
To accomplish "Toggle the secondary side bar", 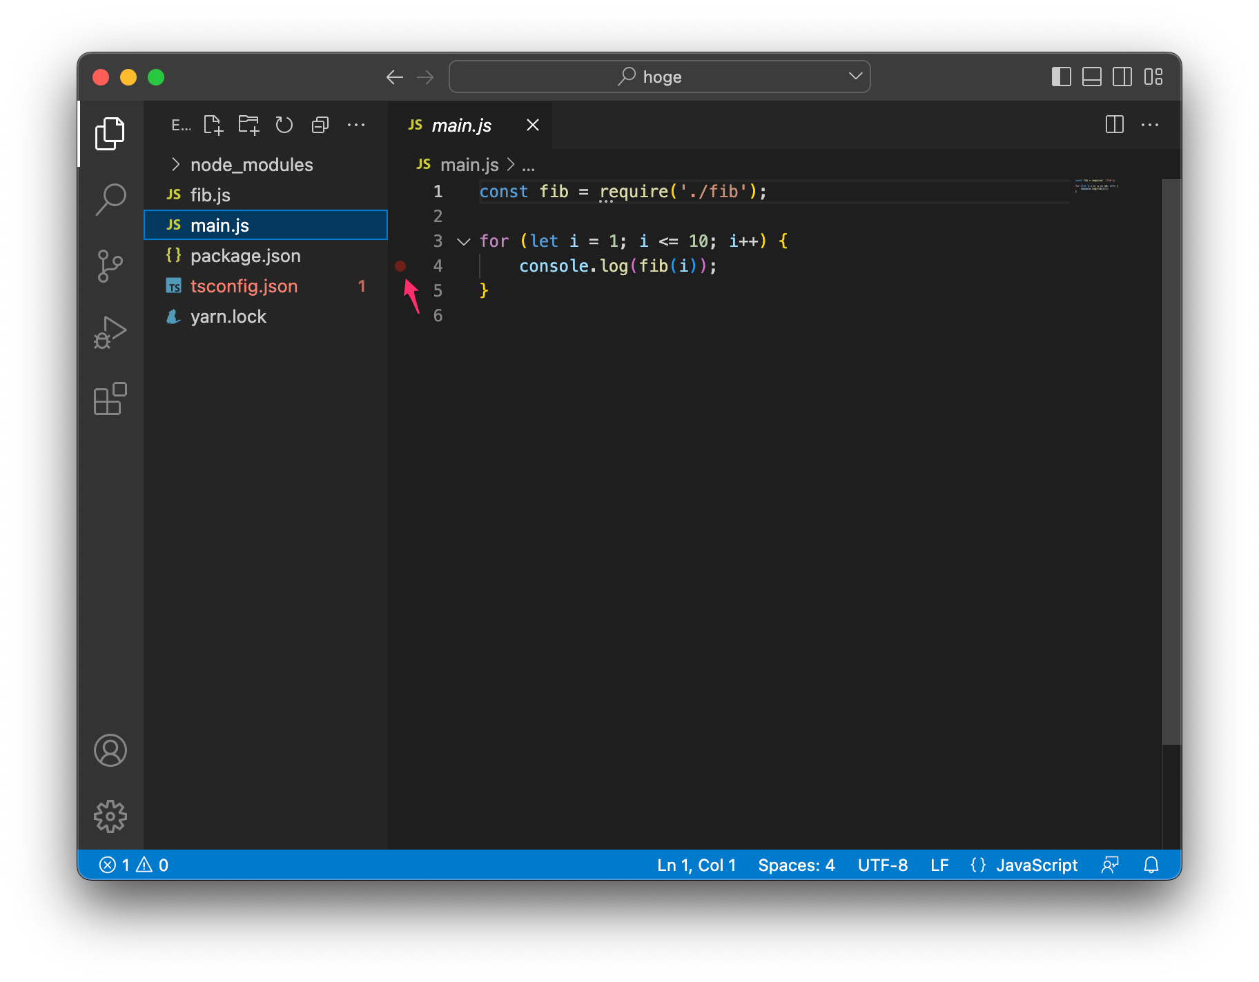I will coord(1122,77).
